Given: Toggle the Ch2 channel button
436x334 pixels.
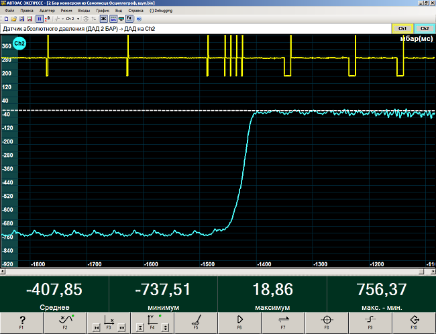Looking at the screenshot, I should (x=425, y=30).
